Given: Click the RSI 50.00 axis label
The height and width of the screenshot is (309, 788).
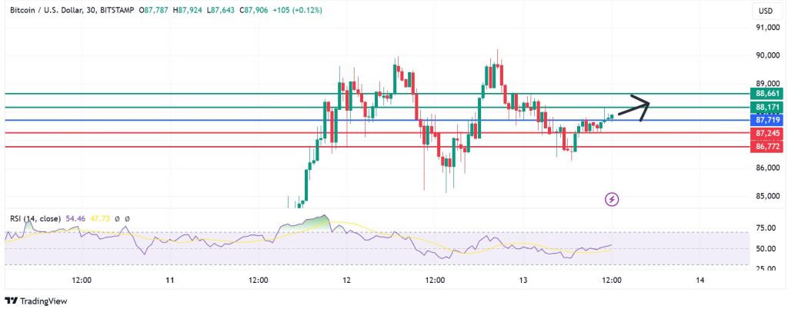Looking at the screenshot, I should (x=767, y=249).
